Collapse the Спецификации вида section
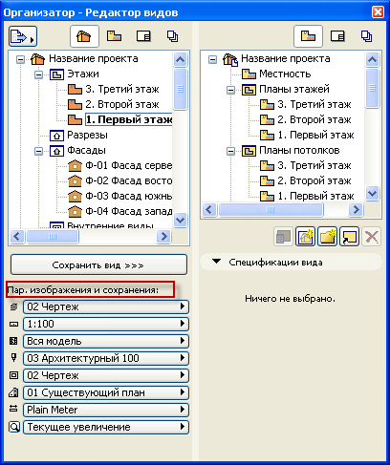Screen dimensions: 390x465 217,262
